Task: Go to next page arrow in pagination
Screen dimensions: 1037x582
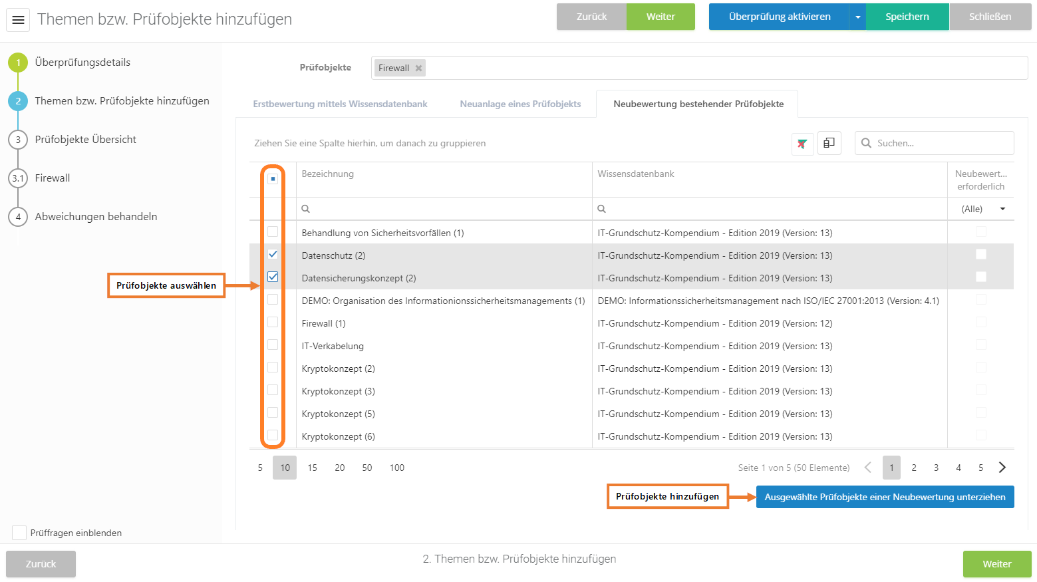Action: (x=1002, y=468)
